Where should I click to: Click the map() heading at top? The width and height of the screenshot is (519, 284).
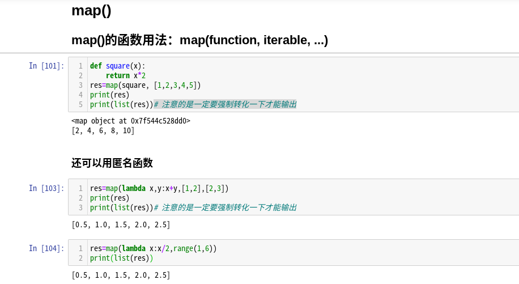tap(91, 11)
